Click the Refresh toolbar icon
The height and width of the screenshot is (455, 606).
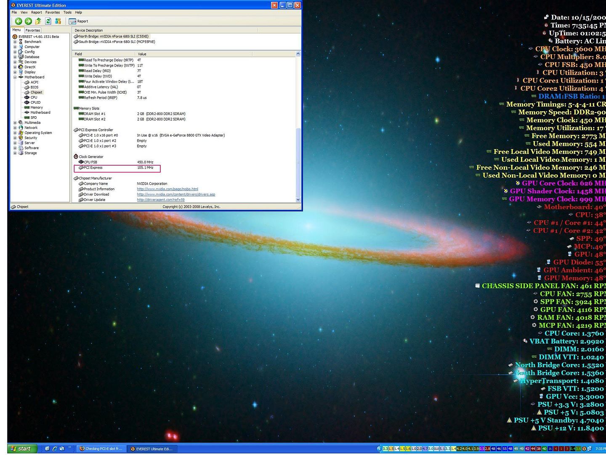48,21
